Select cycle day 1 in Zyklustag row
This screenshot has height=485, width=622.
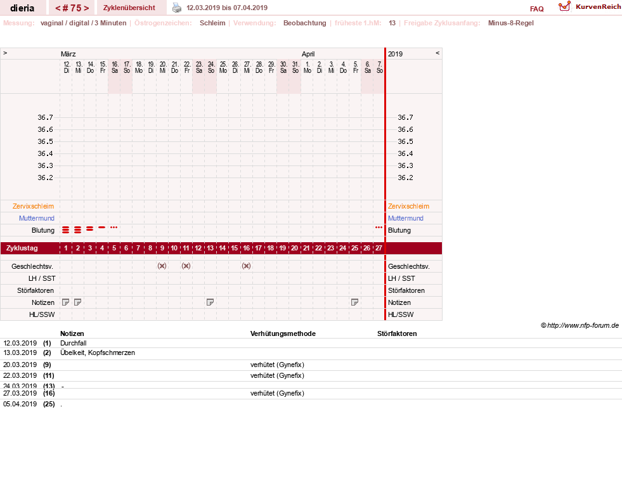click(x=66, y=249)
